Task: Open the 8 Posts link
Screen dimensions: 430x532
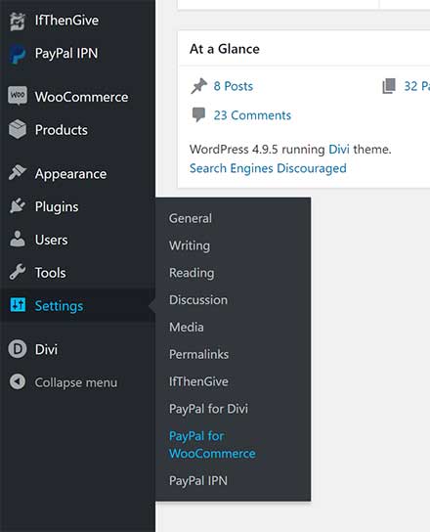Action: [x=234, y=86]
